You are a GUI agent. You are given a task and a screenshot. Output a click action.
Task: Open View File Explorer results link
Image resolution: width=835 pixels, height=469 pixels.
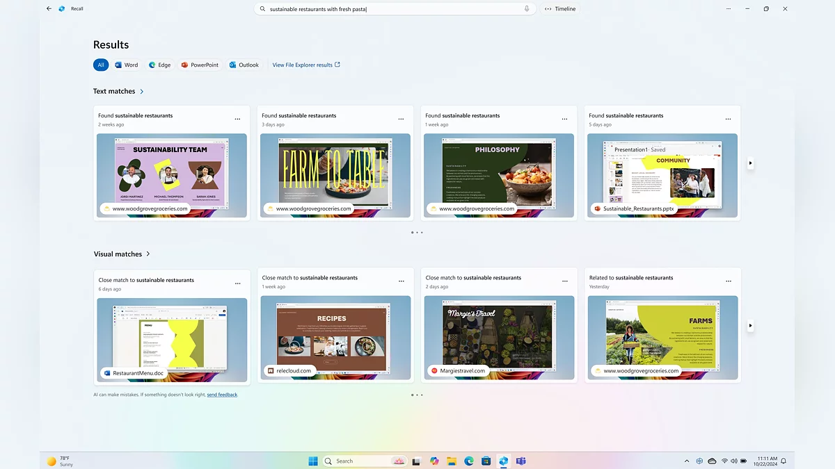tap(306, 65)
